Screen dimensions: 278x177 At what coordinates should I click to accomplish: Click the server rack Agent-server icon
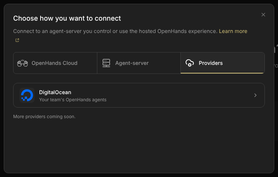(106, 63)
